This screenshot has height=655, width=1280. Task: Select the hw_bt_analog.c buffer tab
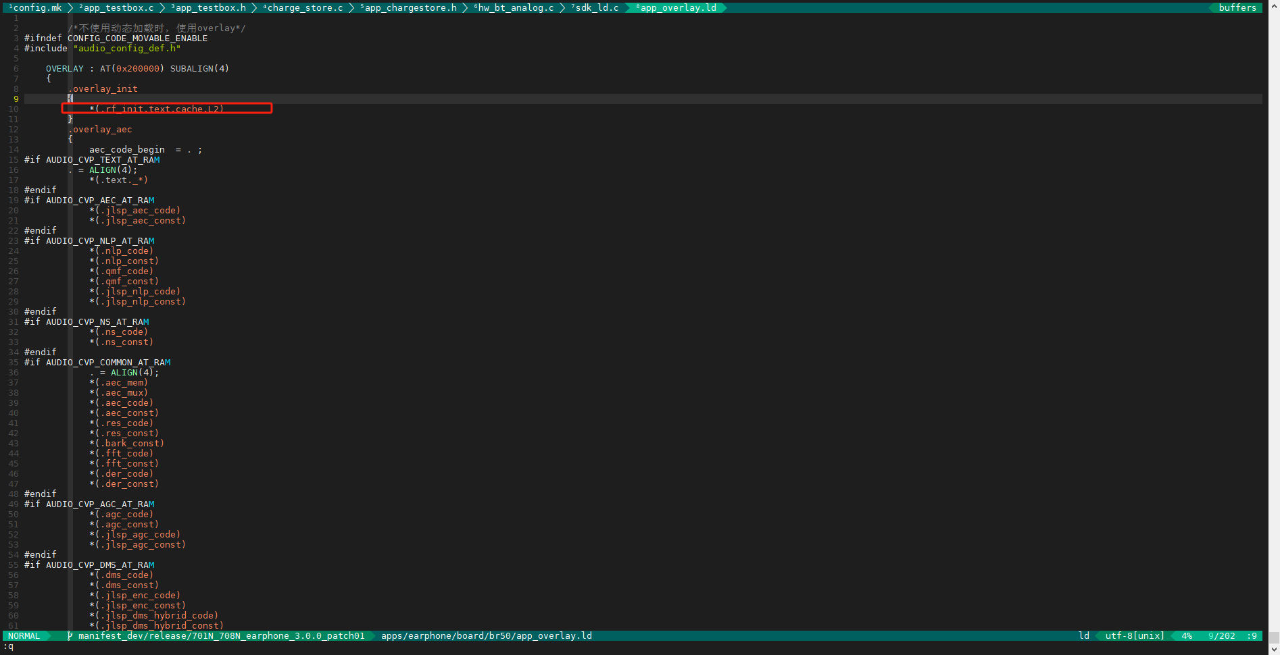(x=514, y=8)
